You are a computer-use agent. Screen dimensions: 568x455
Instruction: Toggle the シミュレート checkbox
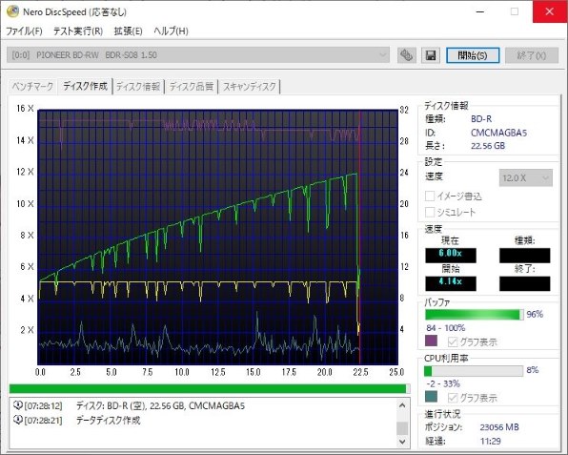(430, 212)
